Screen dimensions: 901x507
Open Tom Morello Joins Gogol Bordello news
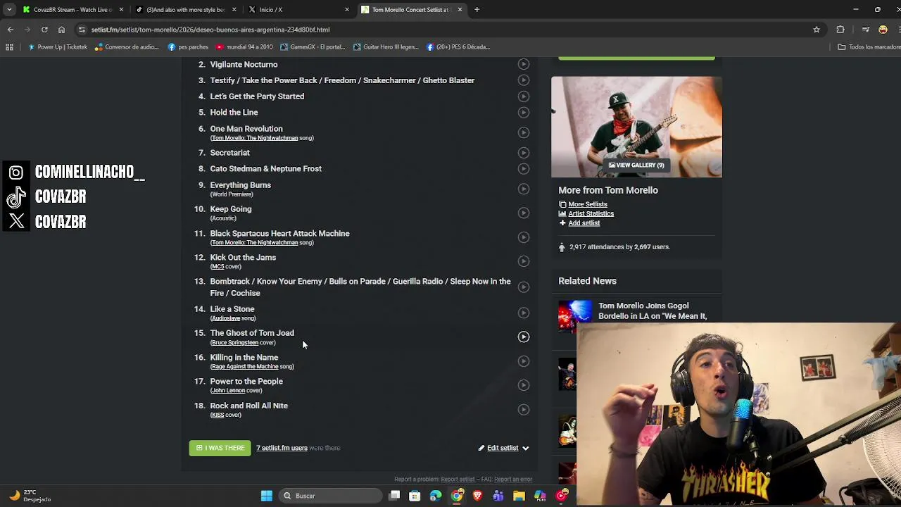coord(653,311)
